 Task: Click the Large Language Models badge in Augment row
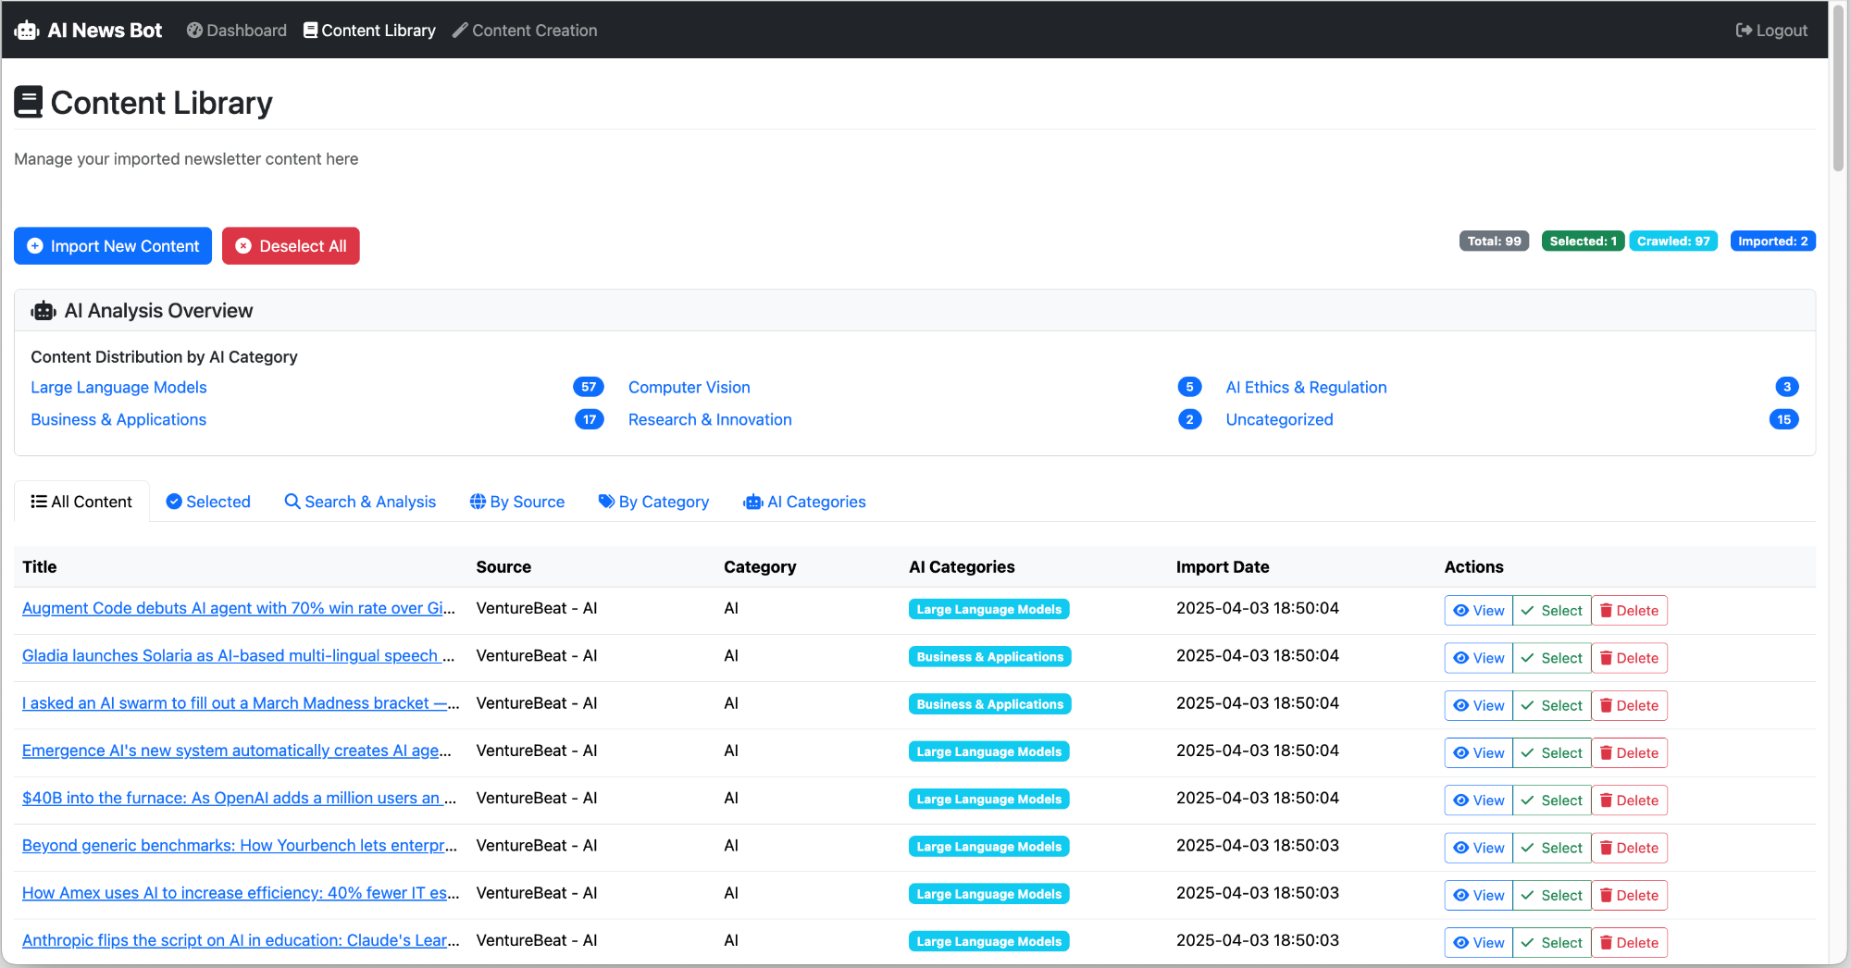pyautogui.click(x=988, y=610)
